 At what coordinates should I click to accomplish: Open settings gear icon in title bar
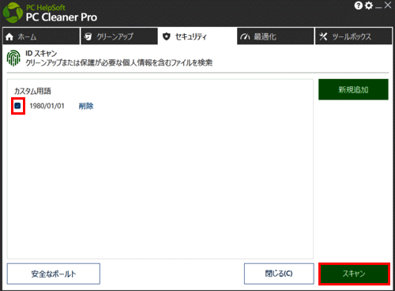(x=369, y=6)
